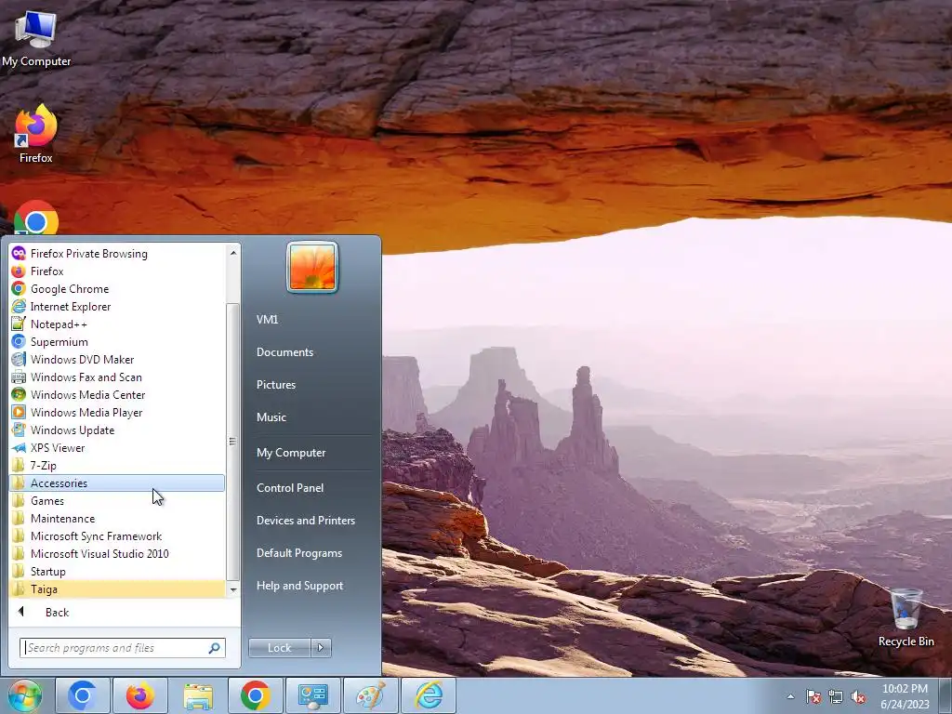Click the user account picture
This screenshot has height=714, width=952.
pos(312,267)
